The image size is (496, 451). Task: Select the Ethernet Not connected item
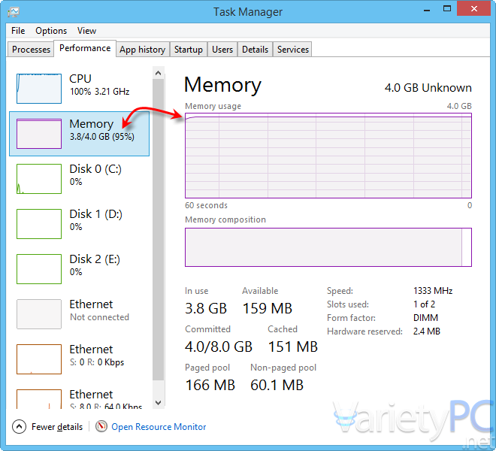point(79,313)
